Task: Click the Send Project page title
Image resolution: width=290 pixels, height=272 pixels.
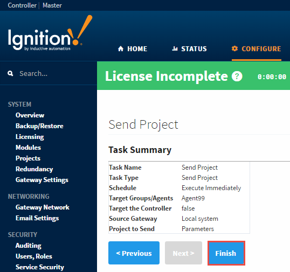Action: (143, 124)
